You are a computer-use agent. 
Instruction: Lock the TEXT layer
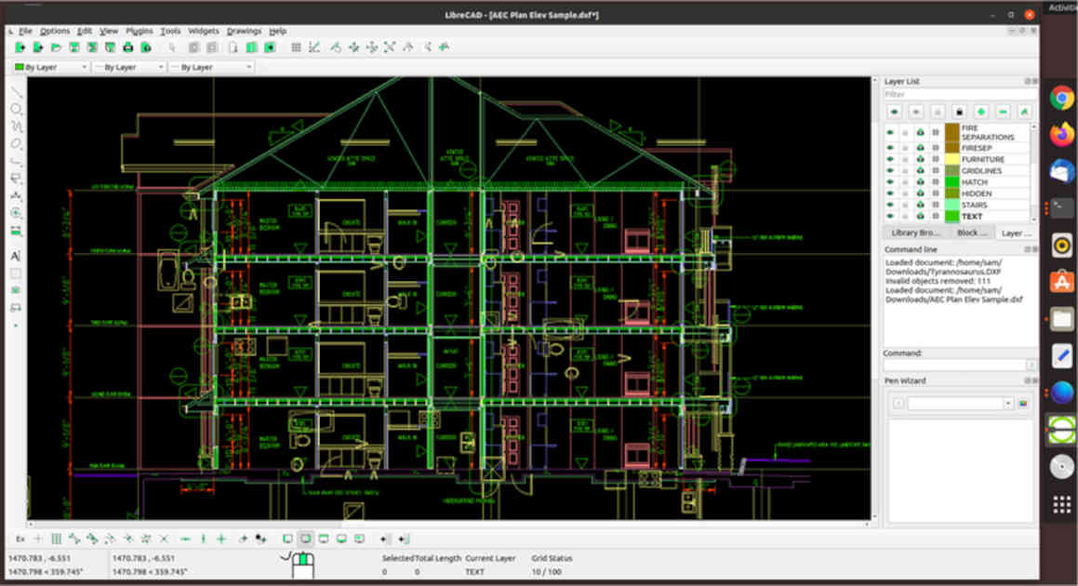920,215
